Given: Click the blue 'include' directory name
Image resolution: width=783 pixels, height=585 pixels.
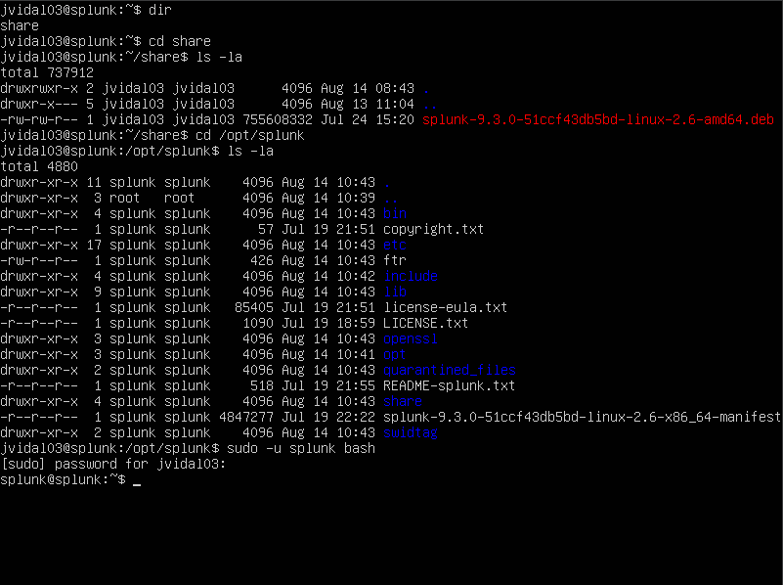Looking at the screenshot, I should coord(411,276).
